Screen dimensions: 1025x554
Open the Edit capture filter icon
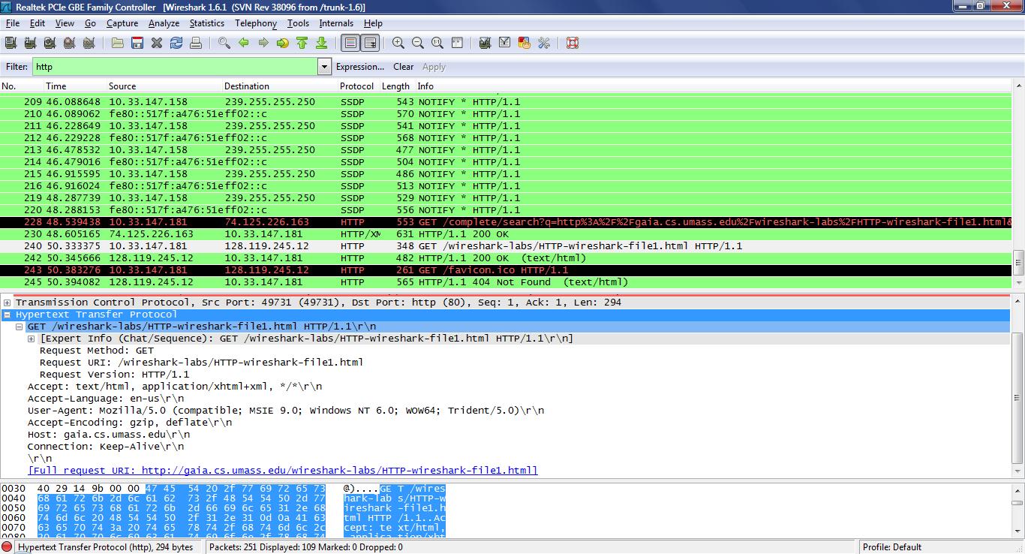click(x=485, y=43)
